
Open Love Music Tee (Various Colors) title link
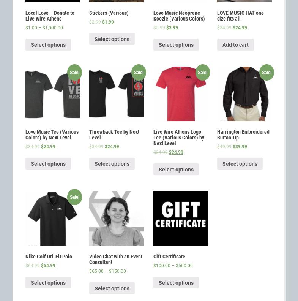[52, 135]
